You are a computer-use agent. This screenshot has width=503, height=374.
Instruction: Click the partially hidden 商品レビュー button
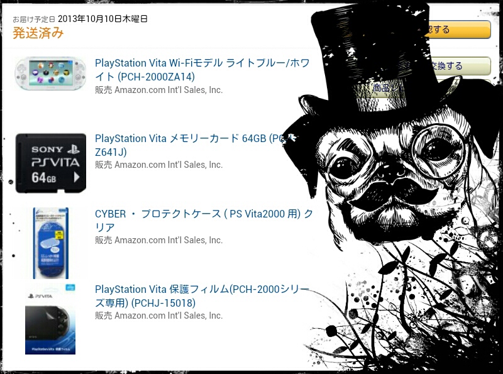click(387, 87)
